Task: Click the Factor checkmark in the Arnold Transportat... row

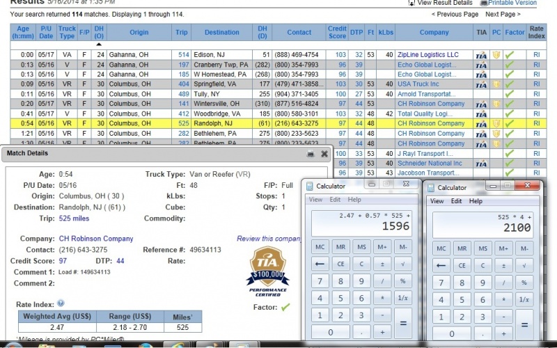Action: [x=510, y=94]
